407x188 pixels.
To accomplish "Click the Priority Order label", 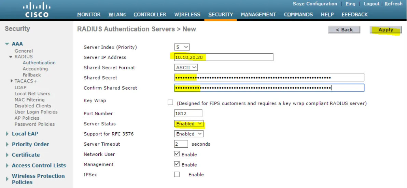I will [x=30, y=144].
